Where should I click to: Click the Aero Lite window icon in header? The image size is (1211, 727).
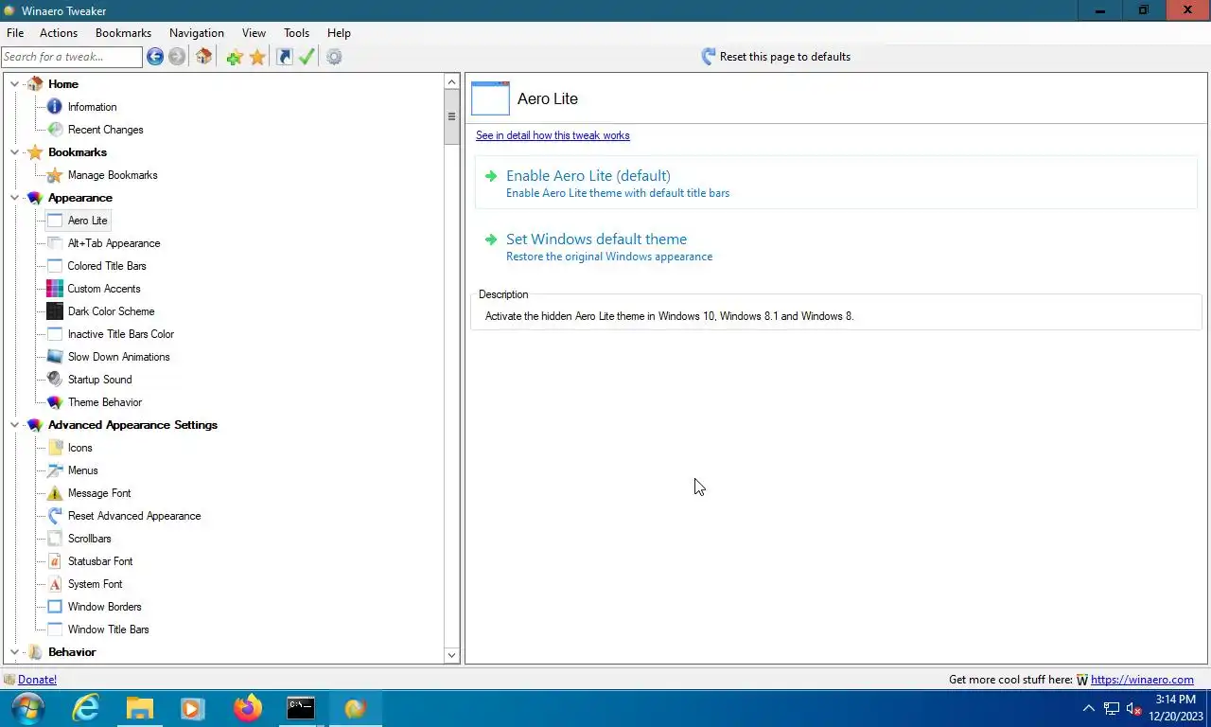coord(490,98)
